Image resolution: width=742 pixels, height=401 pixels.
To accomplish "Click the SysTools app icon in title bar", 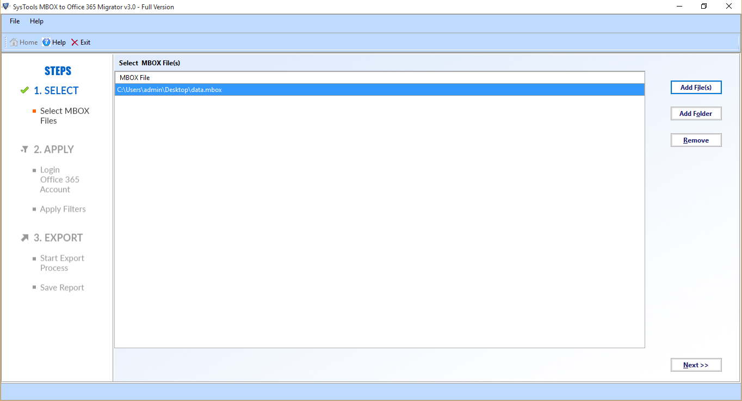I will tap(5, 7).
